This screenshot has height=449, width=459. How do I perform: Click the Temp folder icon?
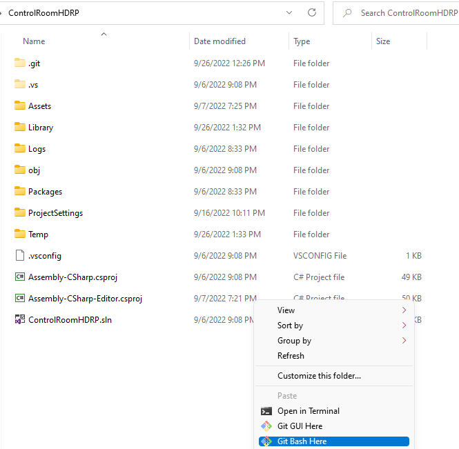(x=20, y=233)
